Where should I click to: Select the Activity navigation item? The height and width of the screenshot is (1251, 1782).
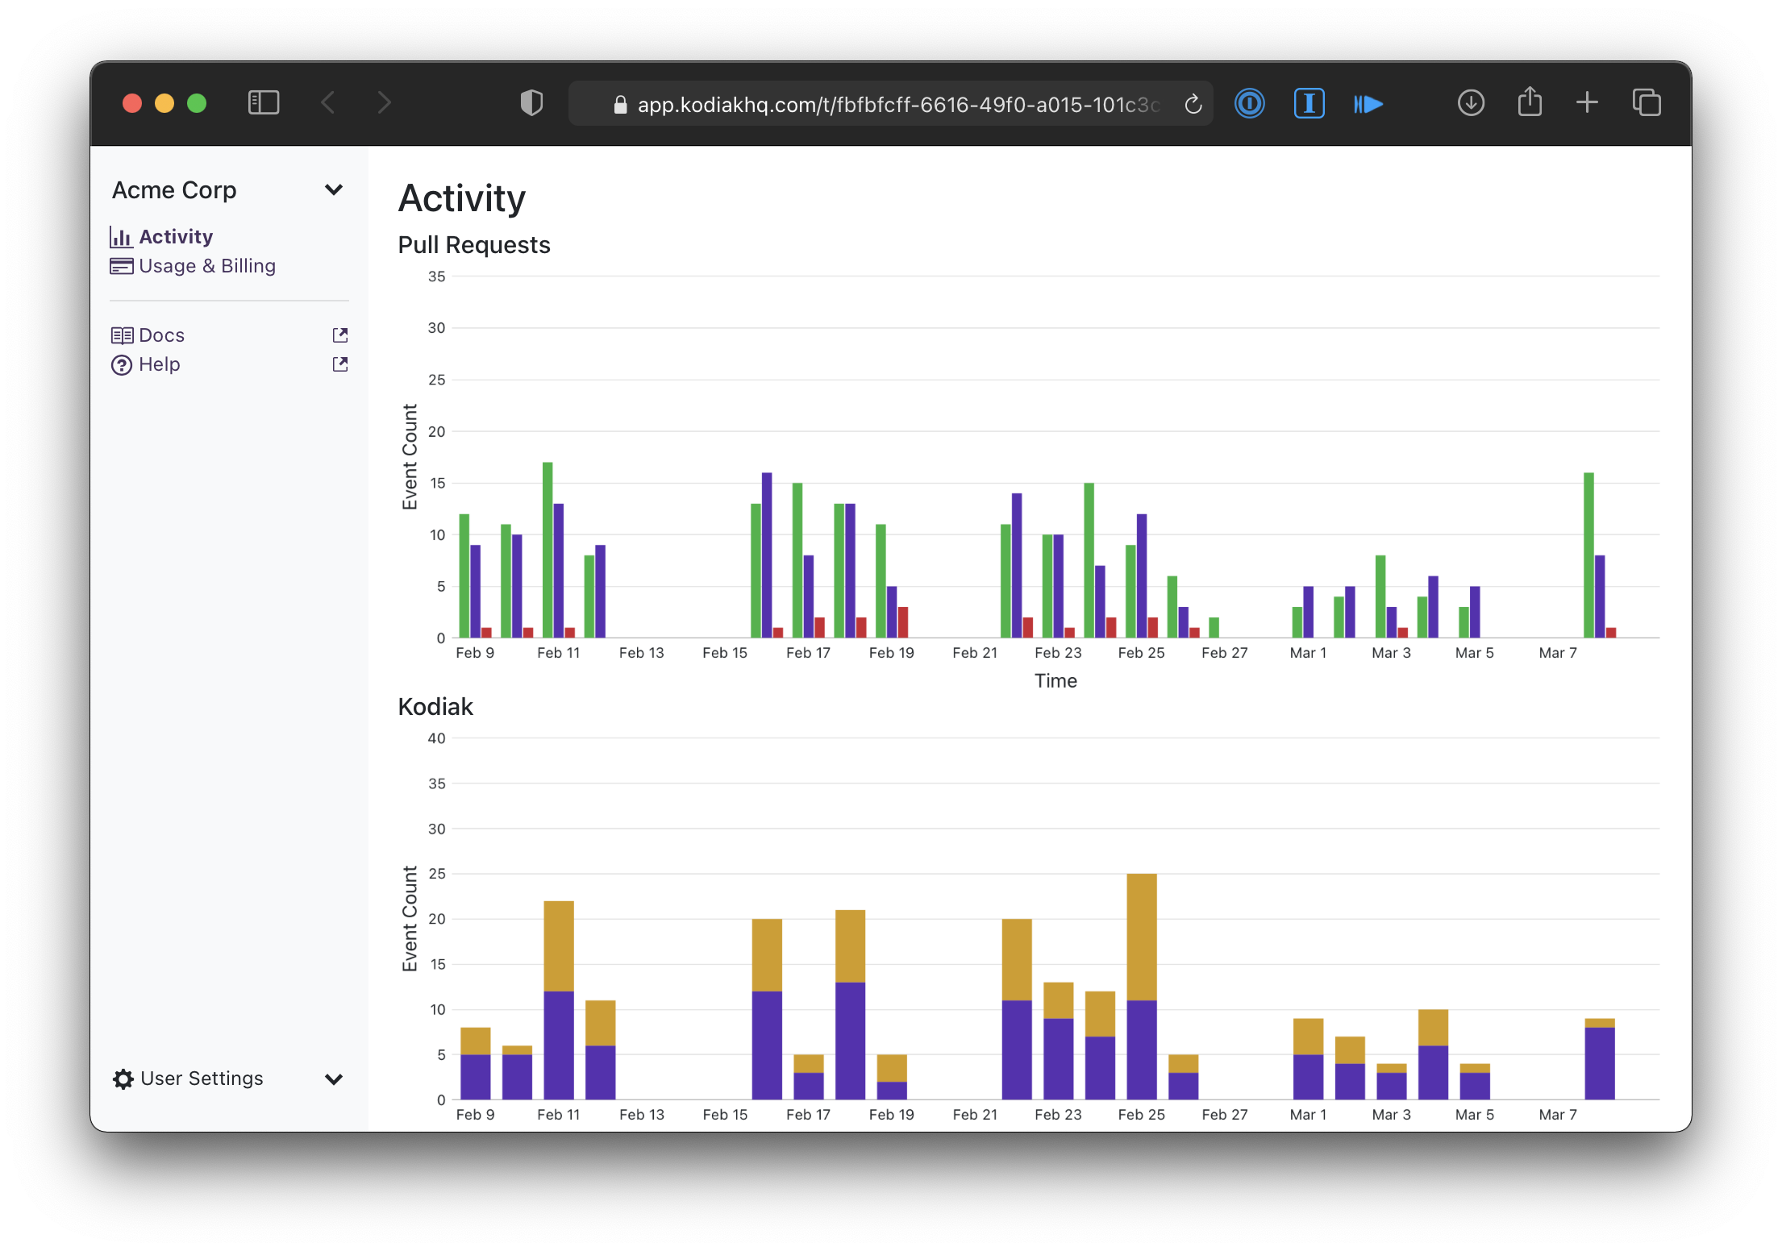[176, 237]
